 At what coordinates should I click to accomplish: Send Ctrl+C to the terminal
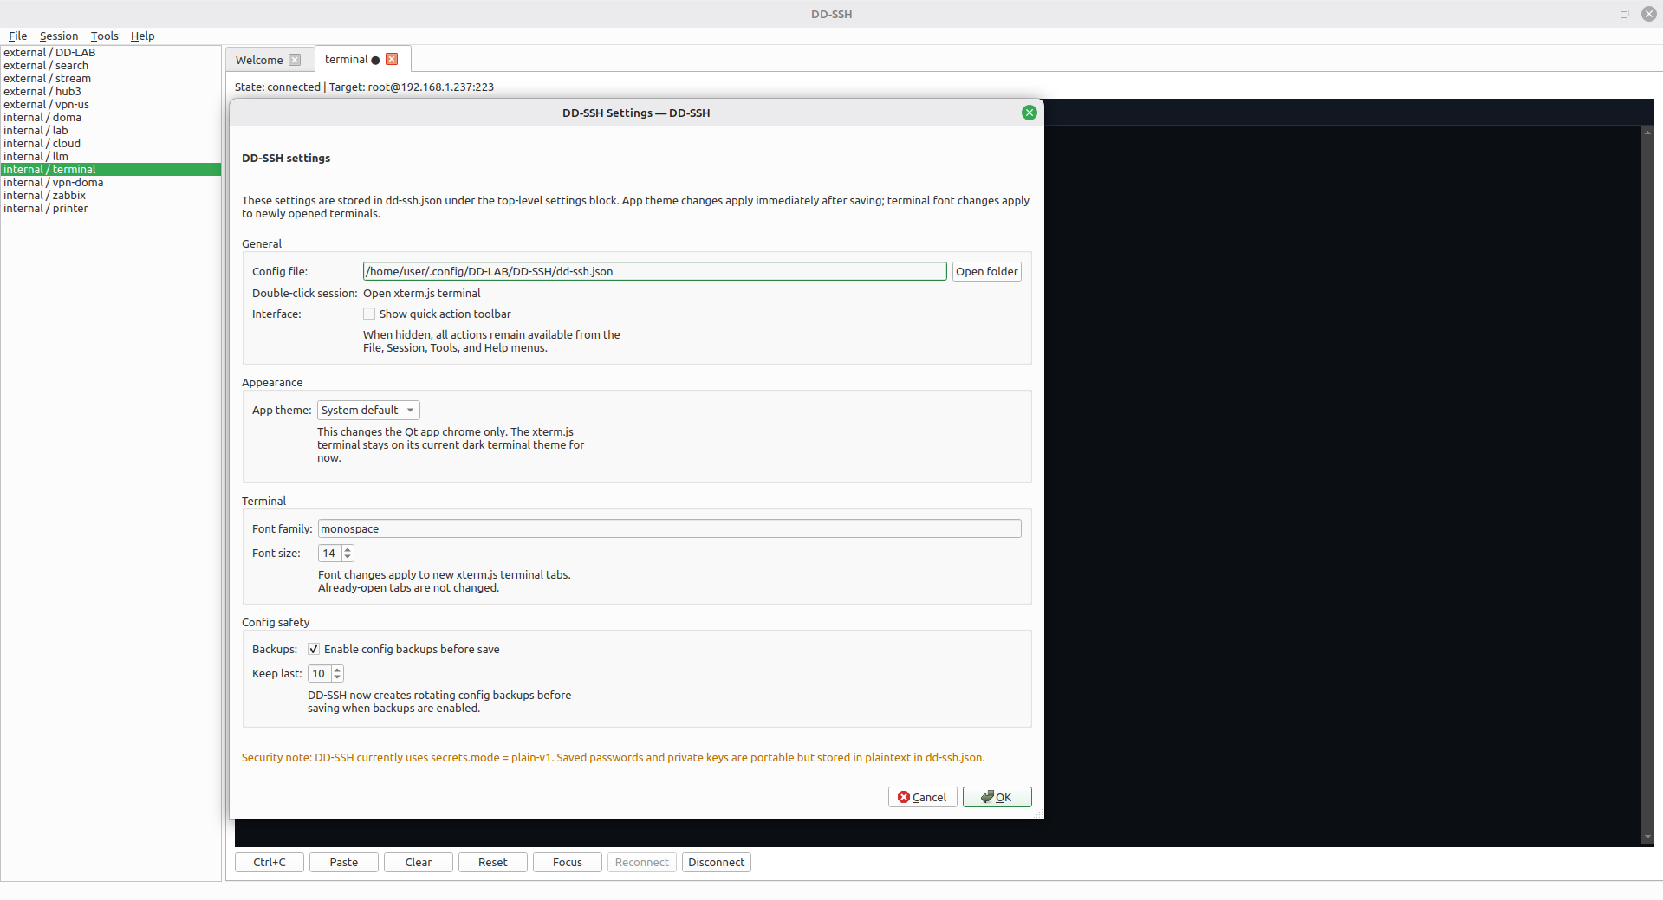[270, 862]
